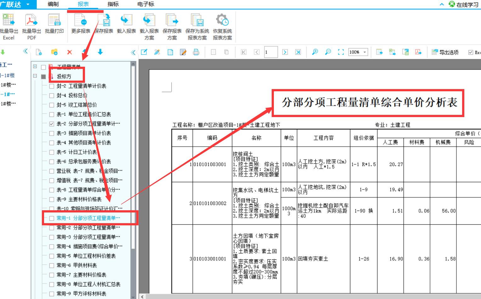Click the zoom out magnifier icon
481x299 pixels.
pyautogui.click(x=328, y=52)
